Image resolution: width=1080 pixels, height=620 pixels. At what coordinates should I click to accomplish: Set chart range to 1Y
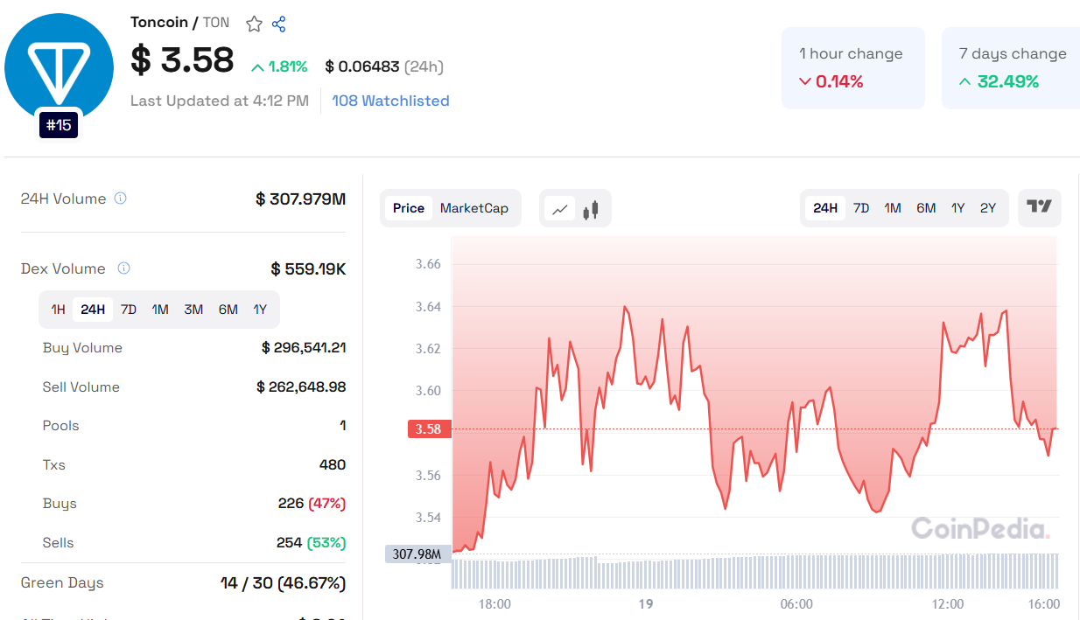coord(958,208)
